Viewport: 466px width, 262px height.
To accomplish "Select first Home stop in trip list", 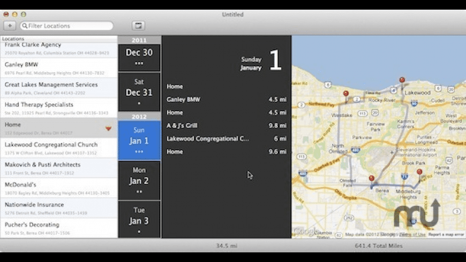I will tap(227, 86).
